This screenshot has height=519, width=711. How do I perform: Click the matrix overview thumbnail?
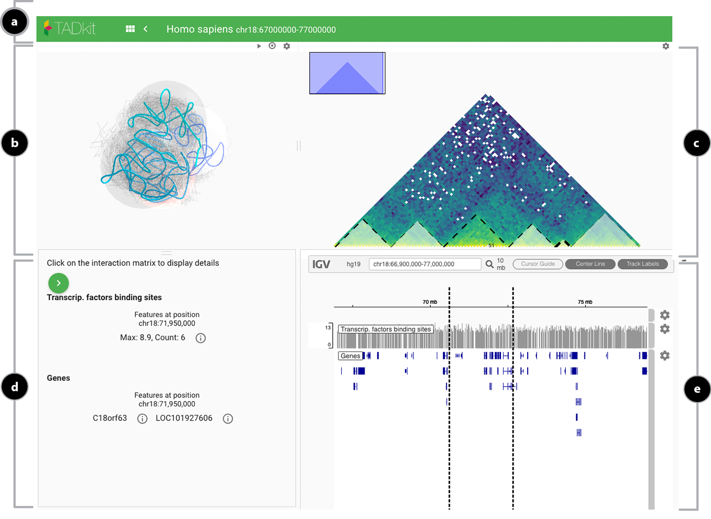(x=347, y=73)
